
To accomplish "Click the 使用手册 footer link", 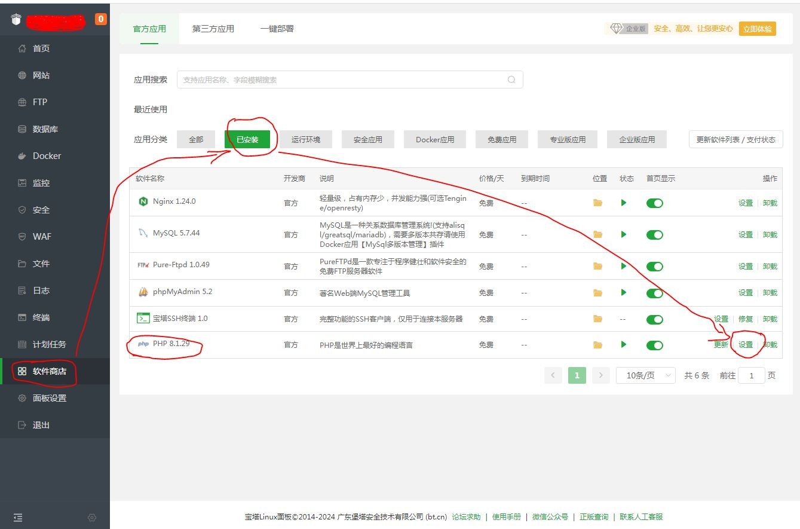I will 507,517.
